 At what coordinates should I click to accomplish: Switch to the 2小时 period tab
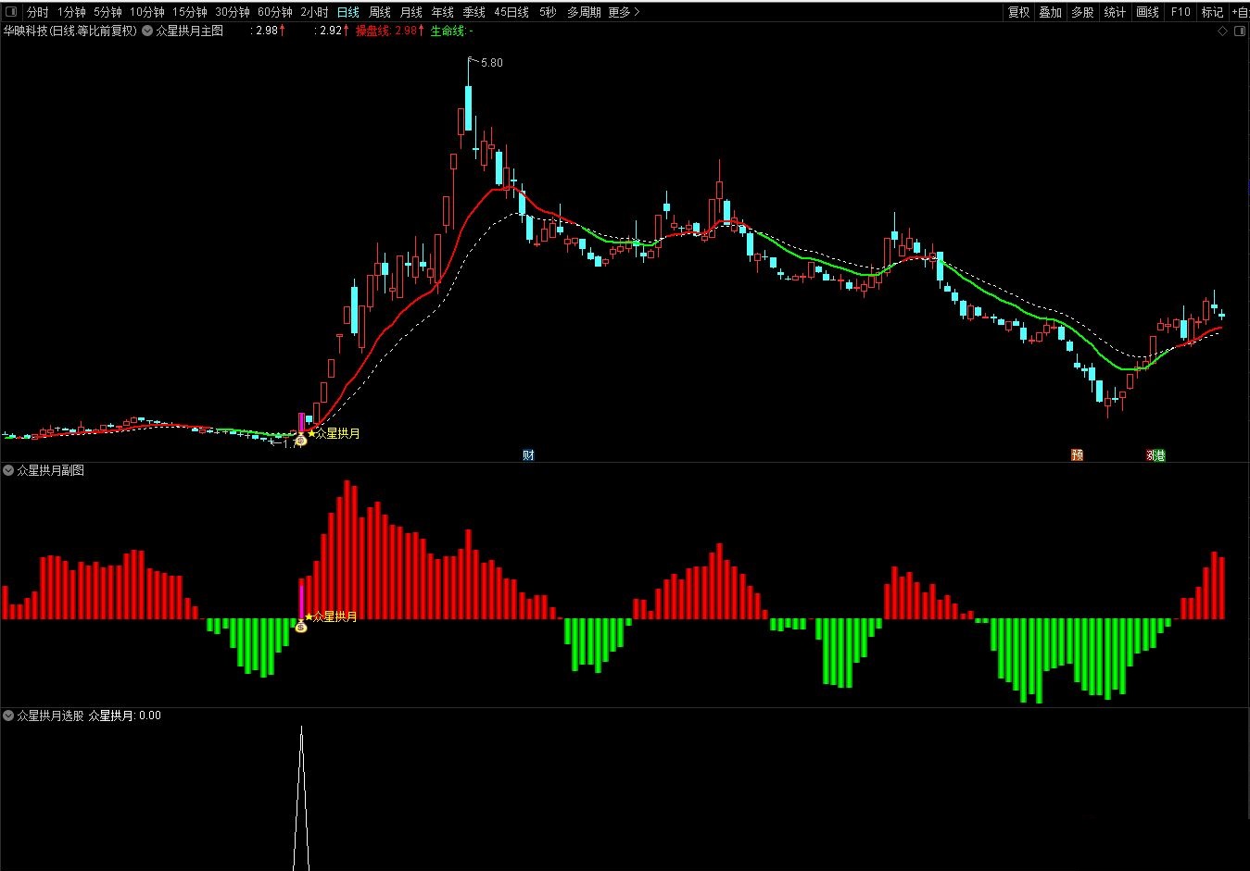tap(314, 12)
